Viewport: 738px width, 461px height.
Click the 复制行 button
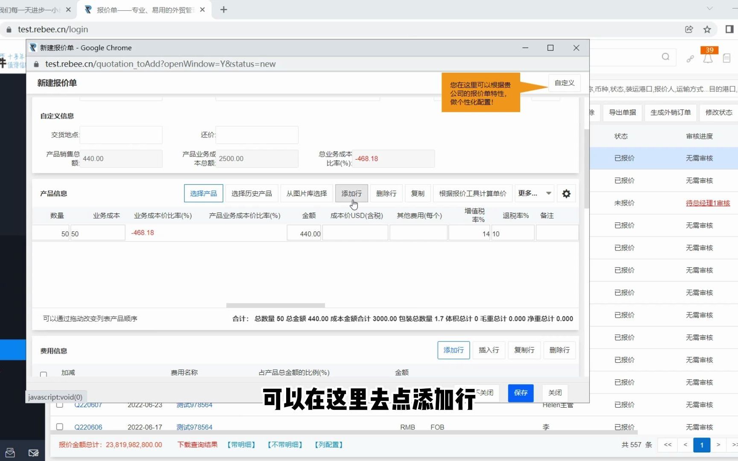click(x=524, y=350)
